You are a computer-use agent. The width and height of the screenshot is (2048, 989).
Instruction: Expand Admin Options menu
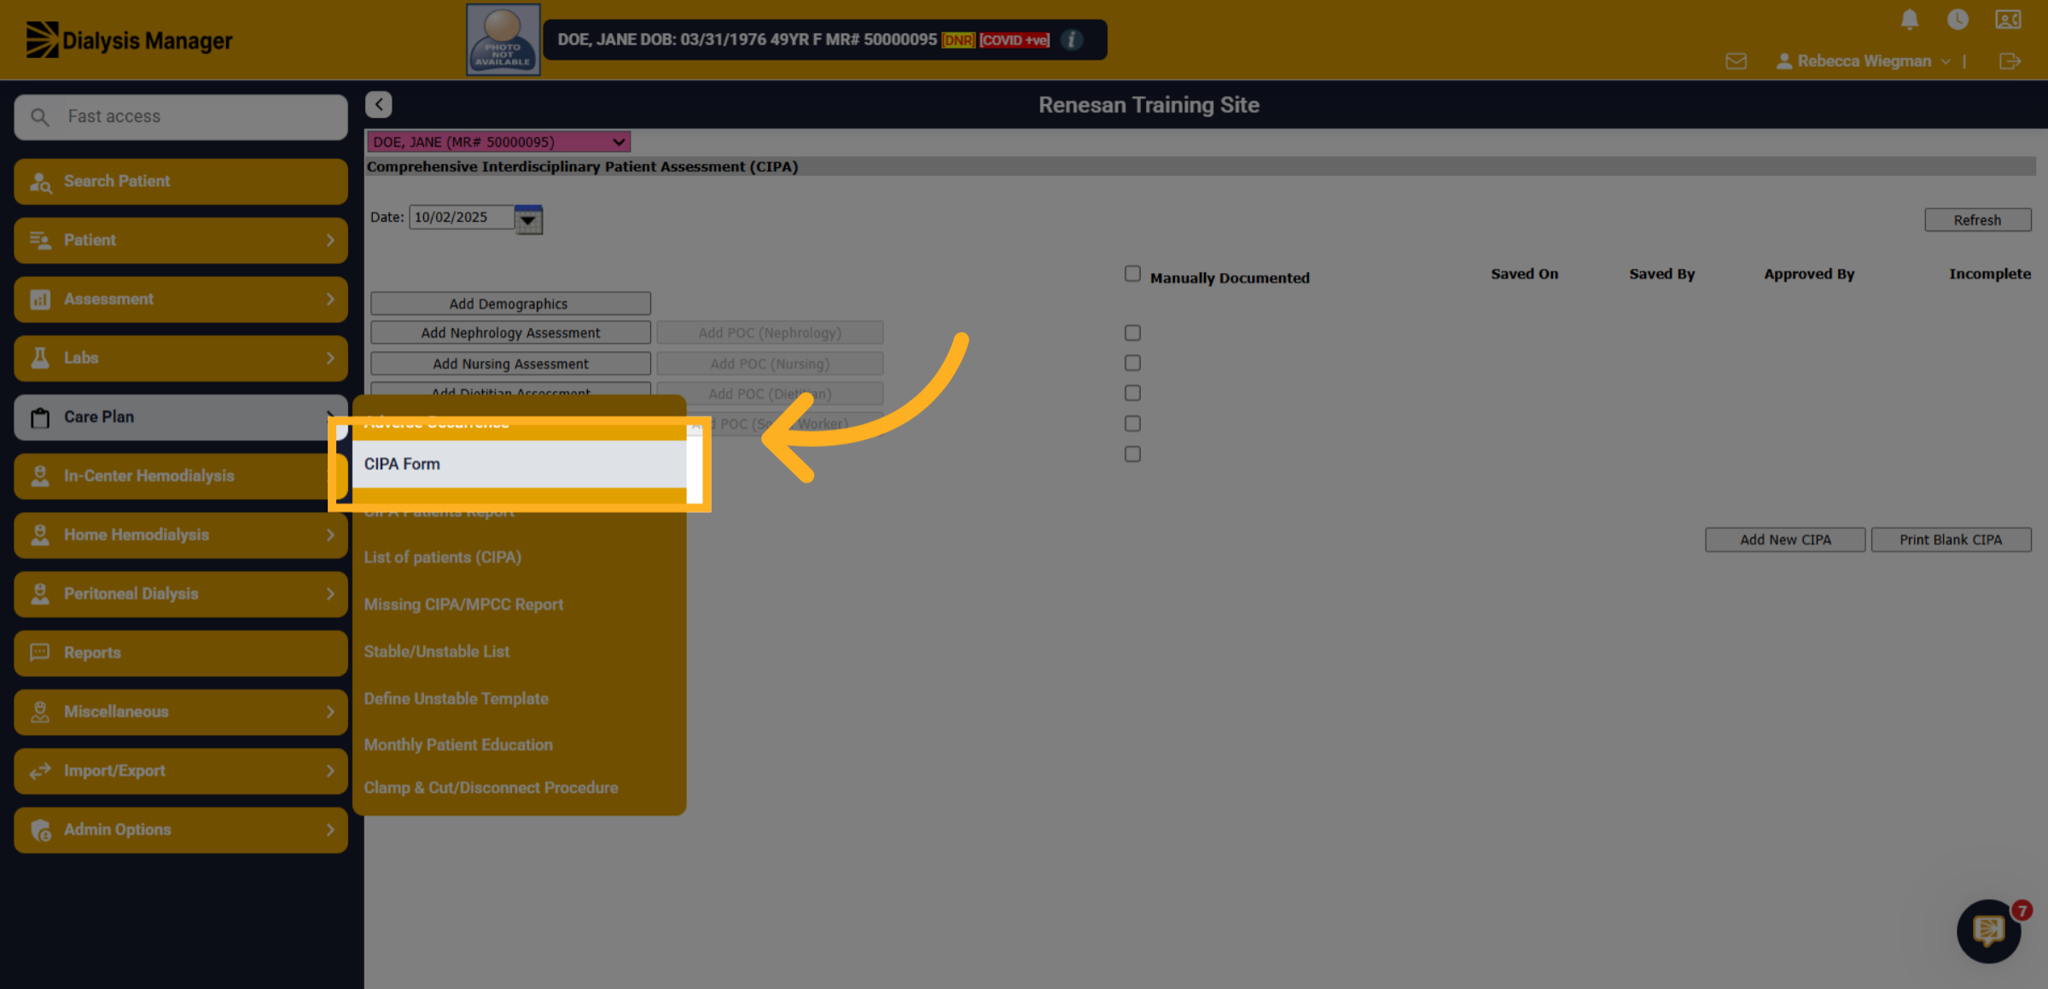point(181,829)
